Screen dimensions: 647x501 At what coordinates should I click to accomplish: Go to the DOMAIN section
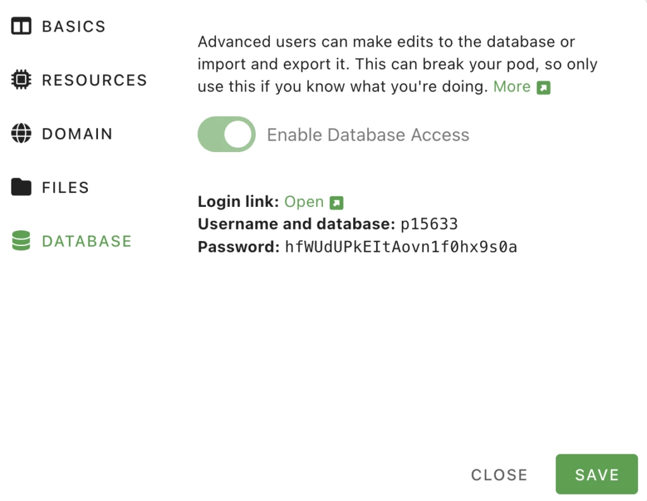(77, 134)
